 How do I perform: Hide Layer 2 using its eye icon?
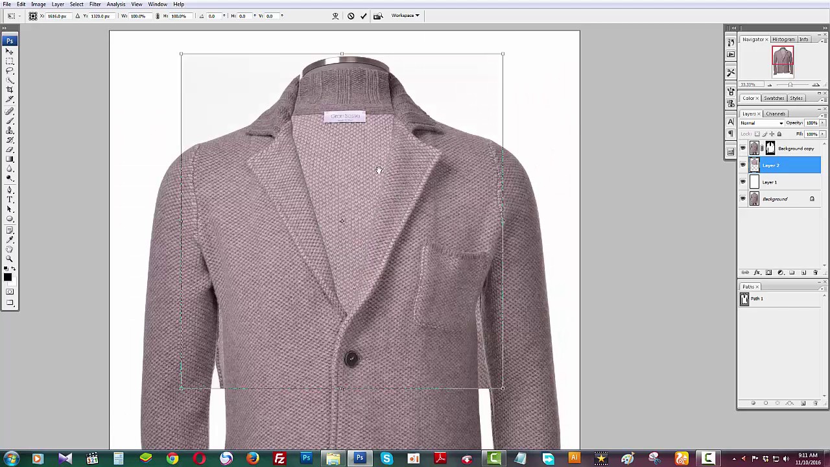point(743,165)
